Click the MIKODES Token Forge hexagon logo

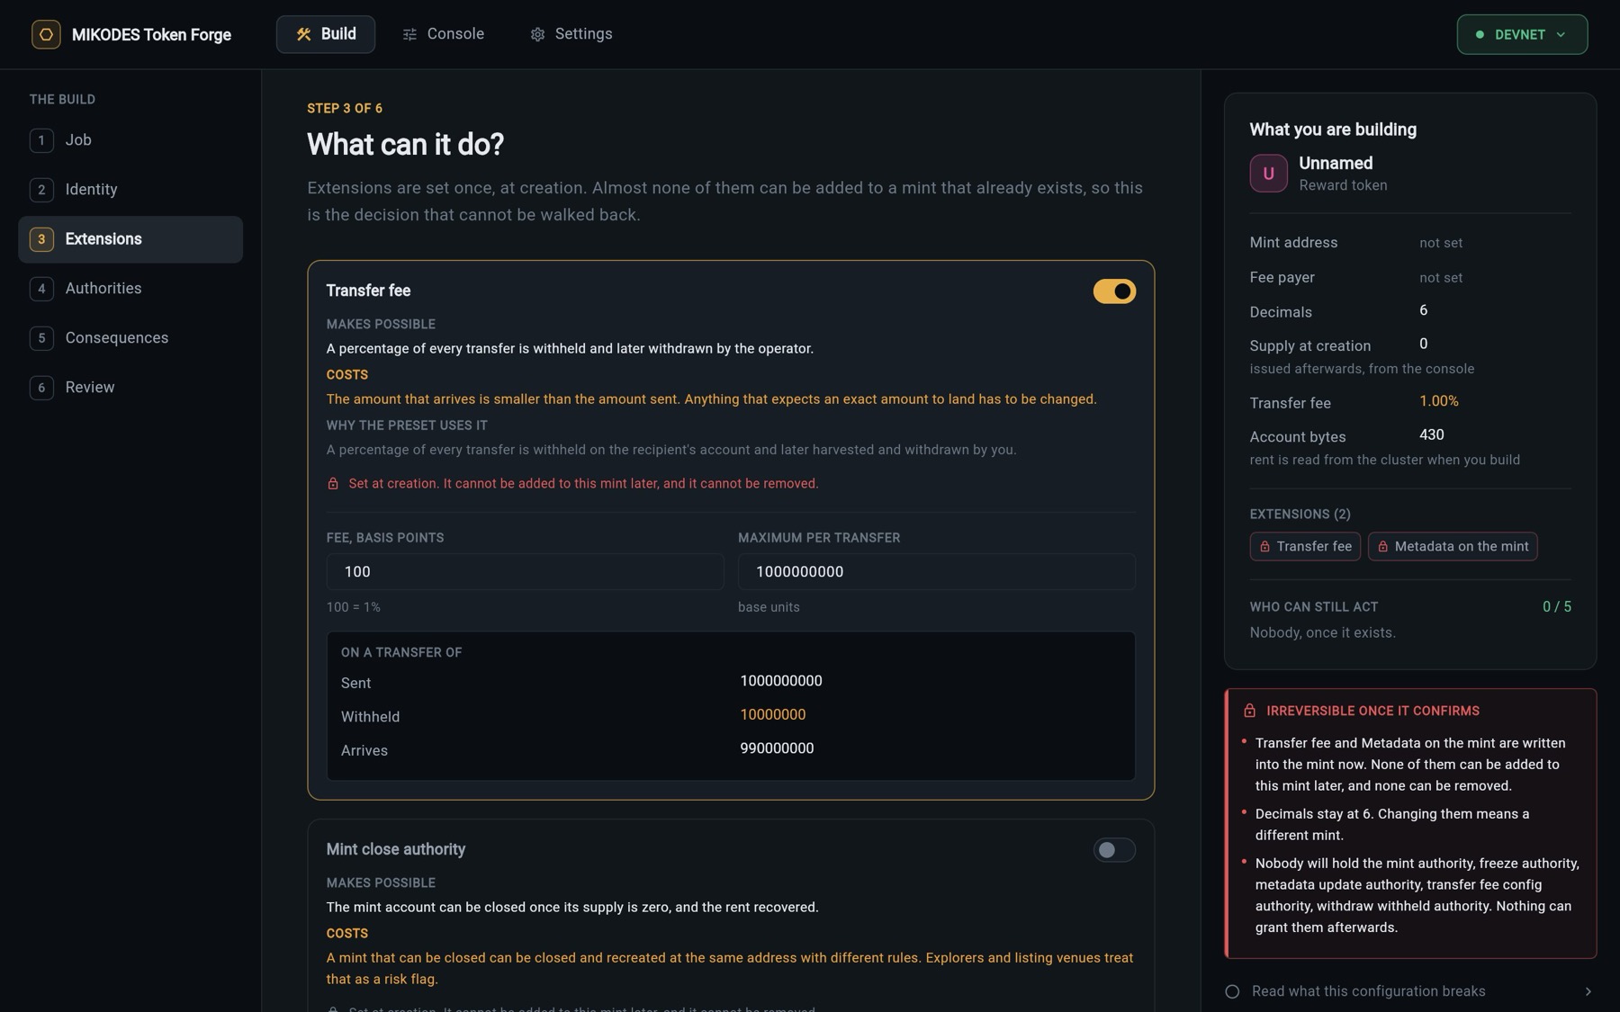[x=46, y=34]
